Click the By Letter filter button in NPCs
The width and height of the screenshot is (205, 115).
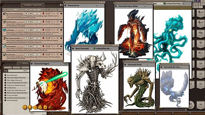tap(8, 68)
